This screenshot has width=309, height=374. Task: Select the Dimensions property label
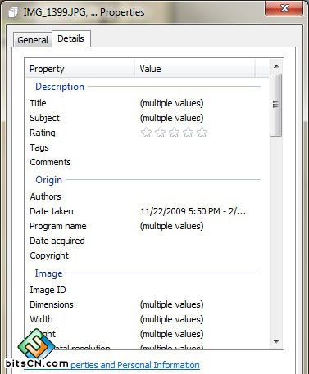[52, 304]
